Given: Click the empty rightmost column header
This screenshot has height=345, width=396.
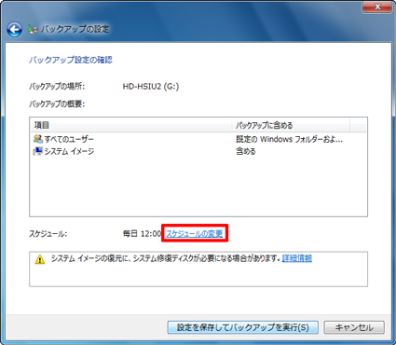Looking at the screenshot, I should [359, 125].
